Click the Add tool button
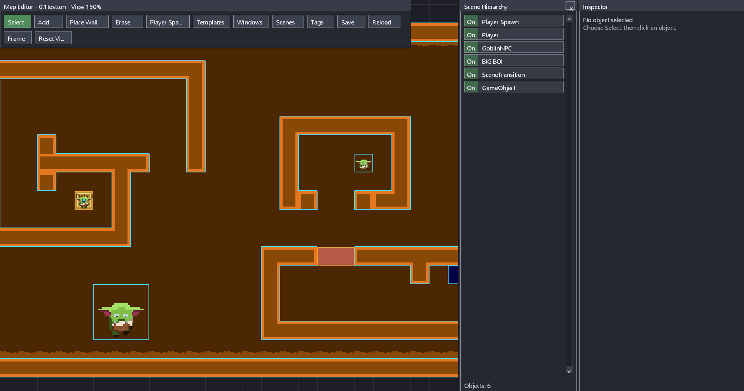The image size is (744, 391). pos(49,22)
